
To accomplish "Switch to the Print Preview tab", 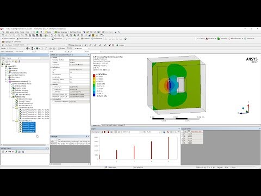I will tap(106, 125).
